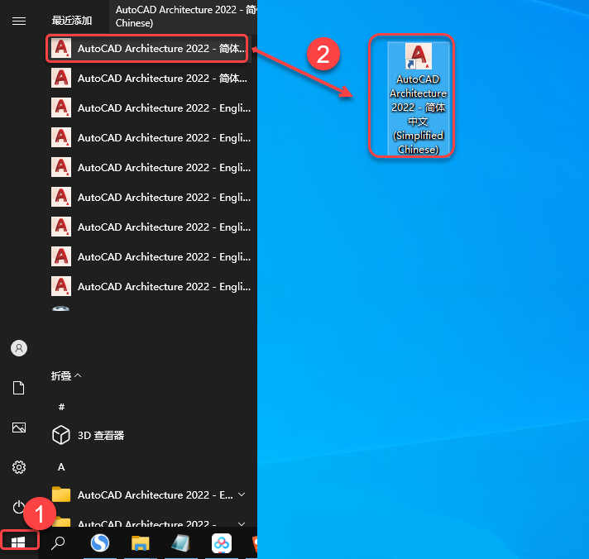Click the # letter group header
This screenshot has height=559, width=589.
61,407
